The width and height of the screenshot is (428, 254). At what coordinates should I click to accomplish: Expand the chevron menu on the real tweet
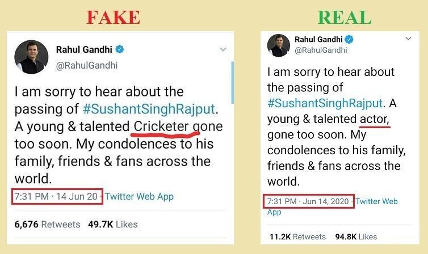point(408,39)
